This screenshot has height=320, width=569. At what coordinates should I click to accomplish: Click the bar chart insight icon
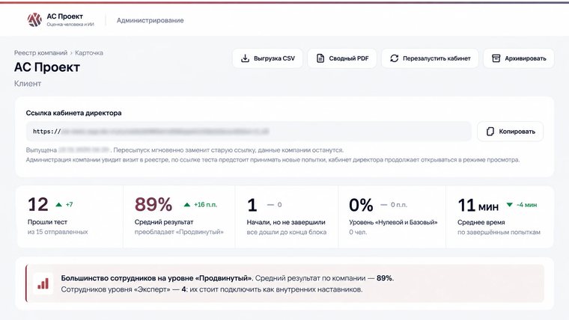click(x=43, y=284)
